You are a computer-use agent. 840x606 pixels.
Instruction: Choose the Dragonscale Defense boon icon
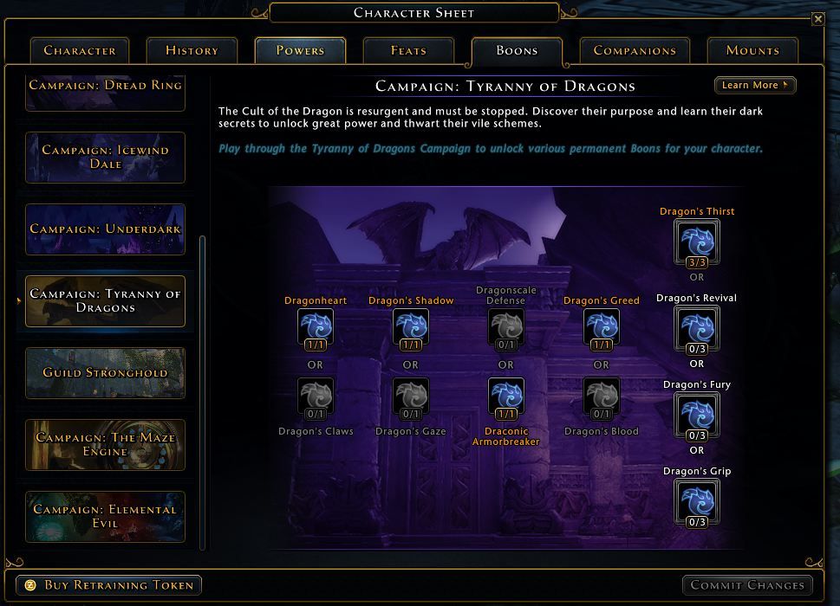[x=506, y=327]
